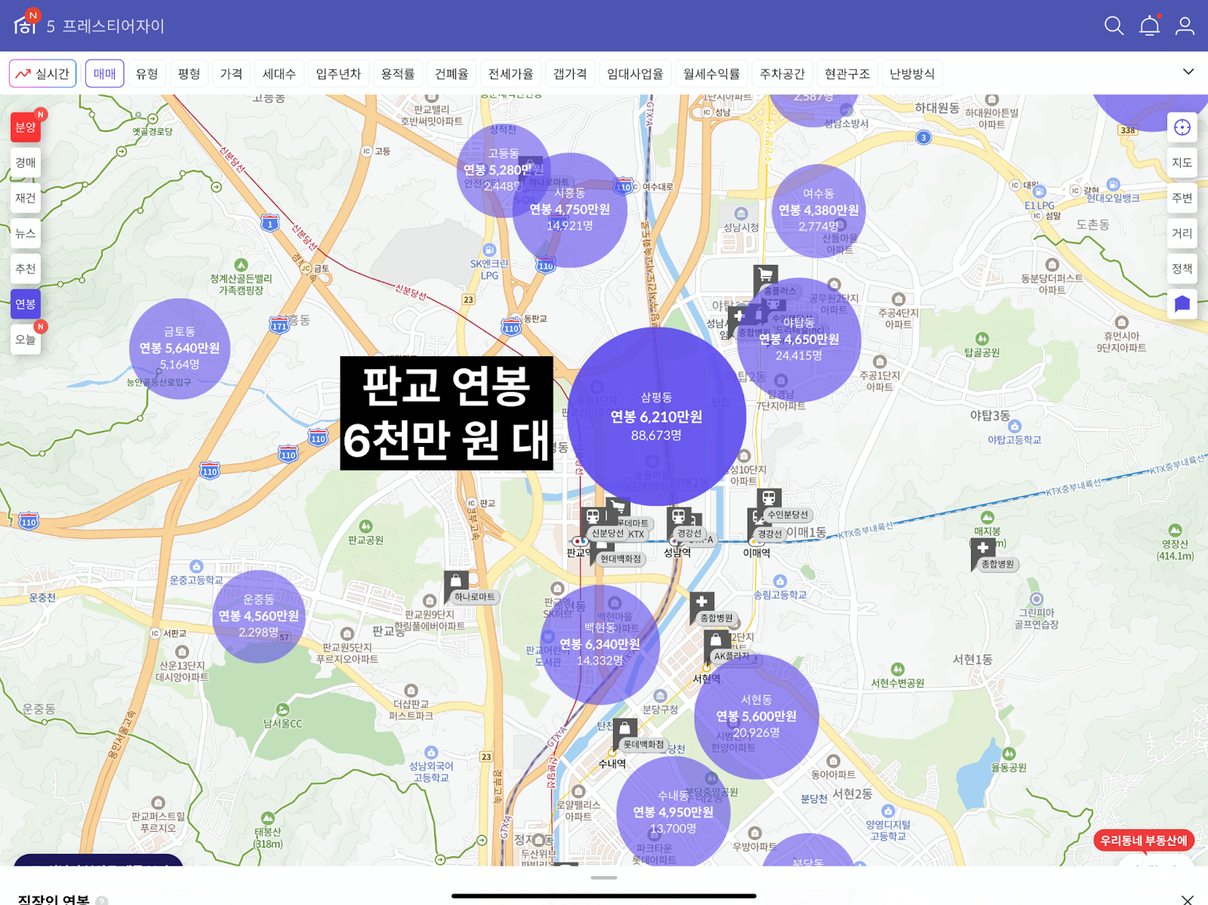Open the 정책 policy button
Screen dimensions: 1208x905
tap(1182, 269)
